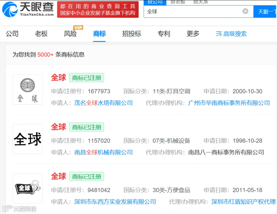Open the globe trademark thumbnail for 1677973

coord(28,90)
